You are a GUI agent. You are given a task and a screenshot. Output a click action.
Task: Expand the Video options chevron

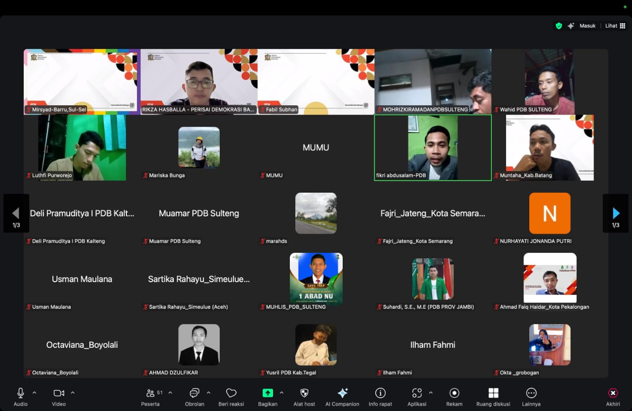[73, 393]
